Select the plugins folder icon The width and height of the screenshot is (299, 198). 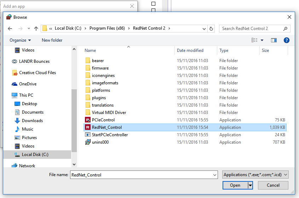[x=88, y=98]
